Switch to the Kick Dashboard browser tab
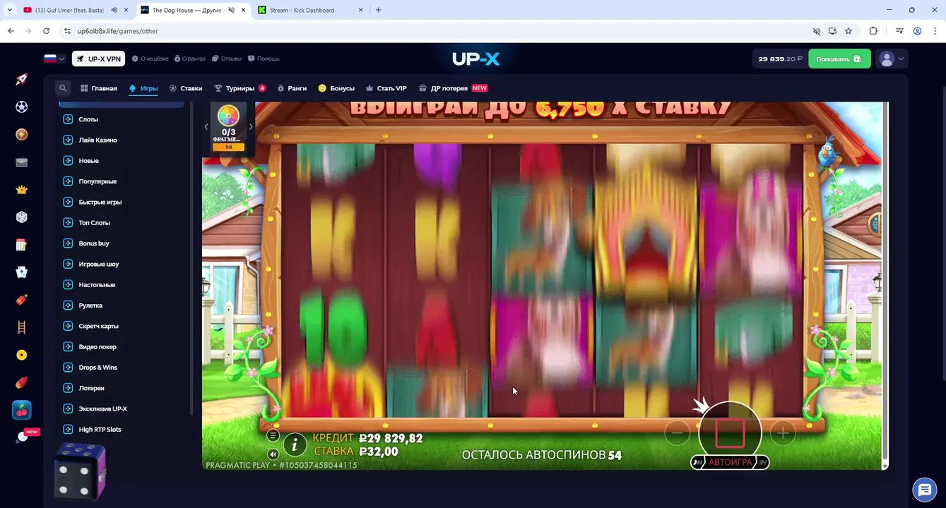Viewport: 946px width, 508px height. 309,10
